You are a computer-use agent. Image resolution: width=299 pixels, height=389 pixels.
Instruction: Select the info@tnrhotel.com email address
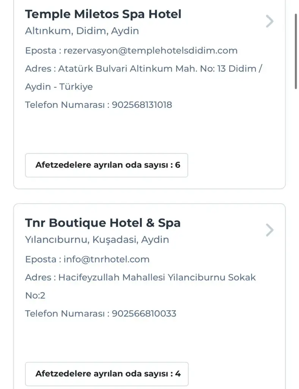(x=107, y=259)
